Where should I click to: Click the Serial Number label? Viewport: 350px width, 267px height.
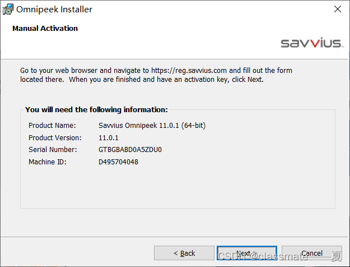coord(53,150)
